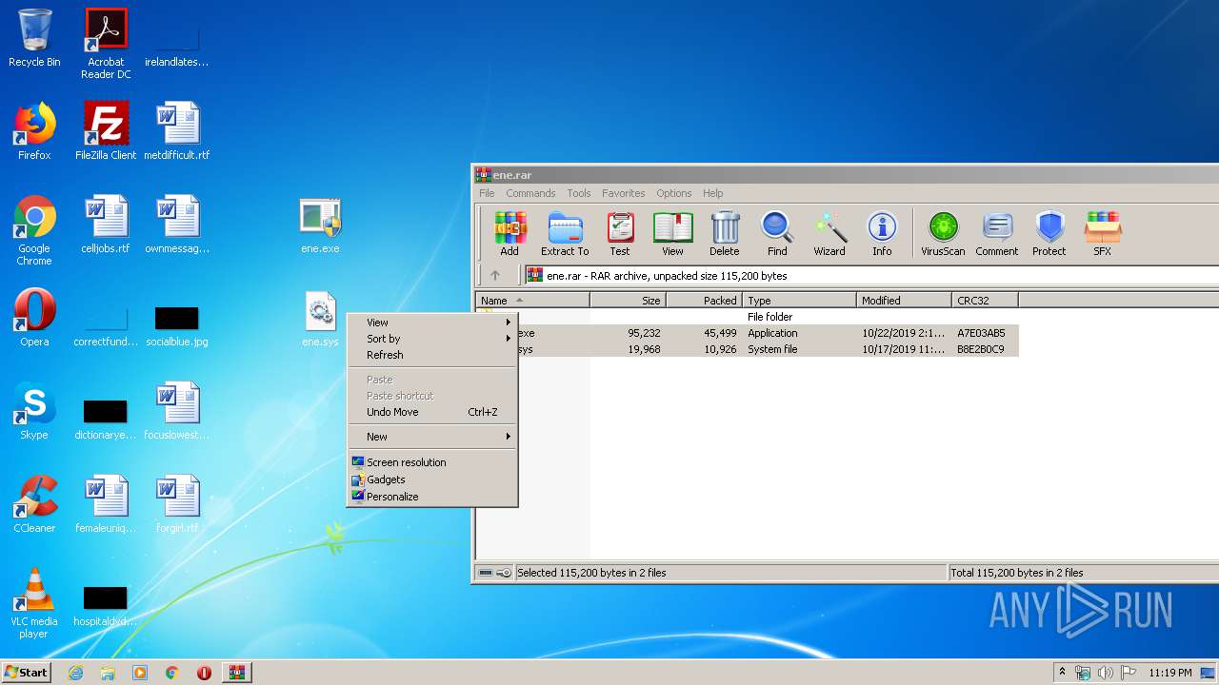Select the VLC media player shortcut
This screenshot has height=685, width=1219.
click(x=34, y=603)
